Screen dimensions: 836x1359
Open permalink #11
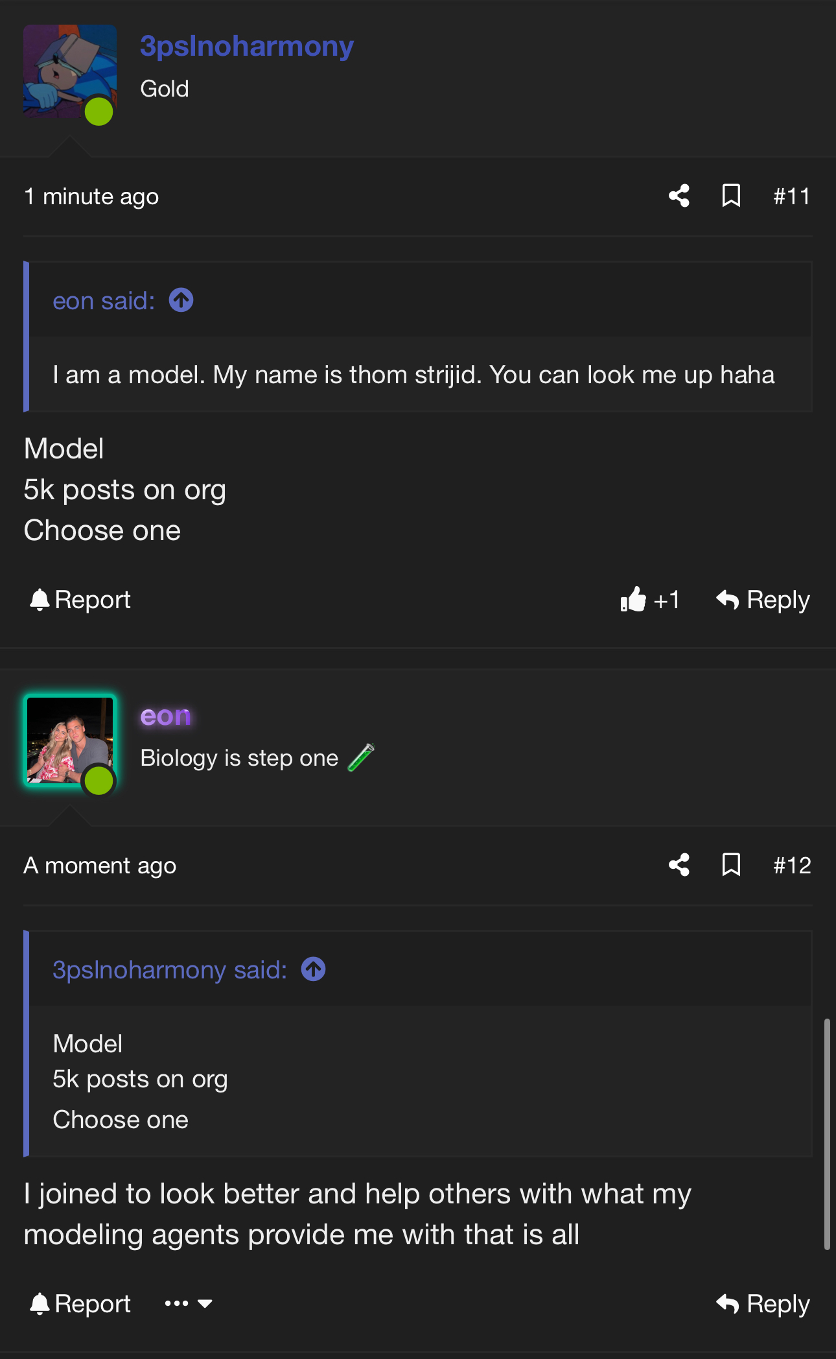click(x=792, y=196)
